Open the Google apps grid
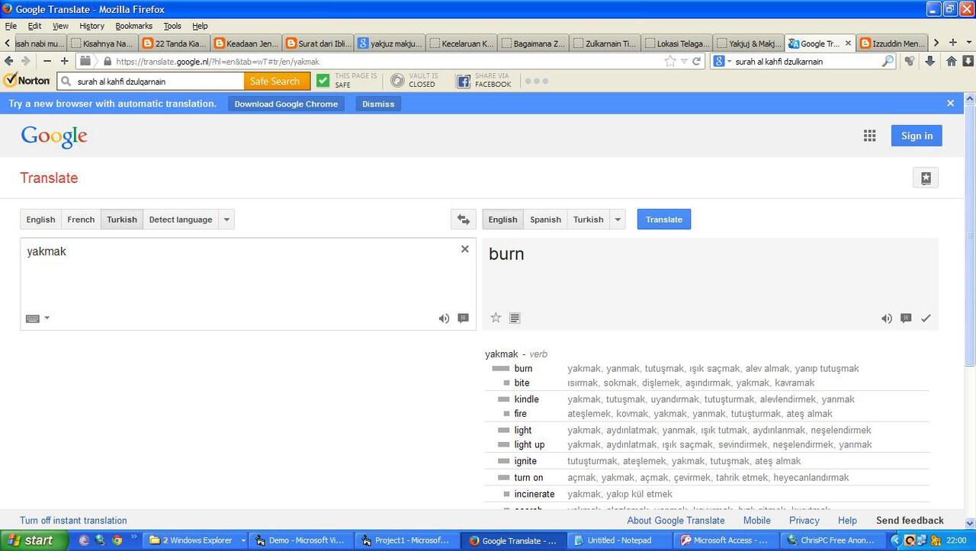The height and width of the screenshot is (551, 976). point(869,136)
